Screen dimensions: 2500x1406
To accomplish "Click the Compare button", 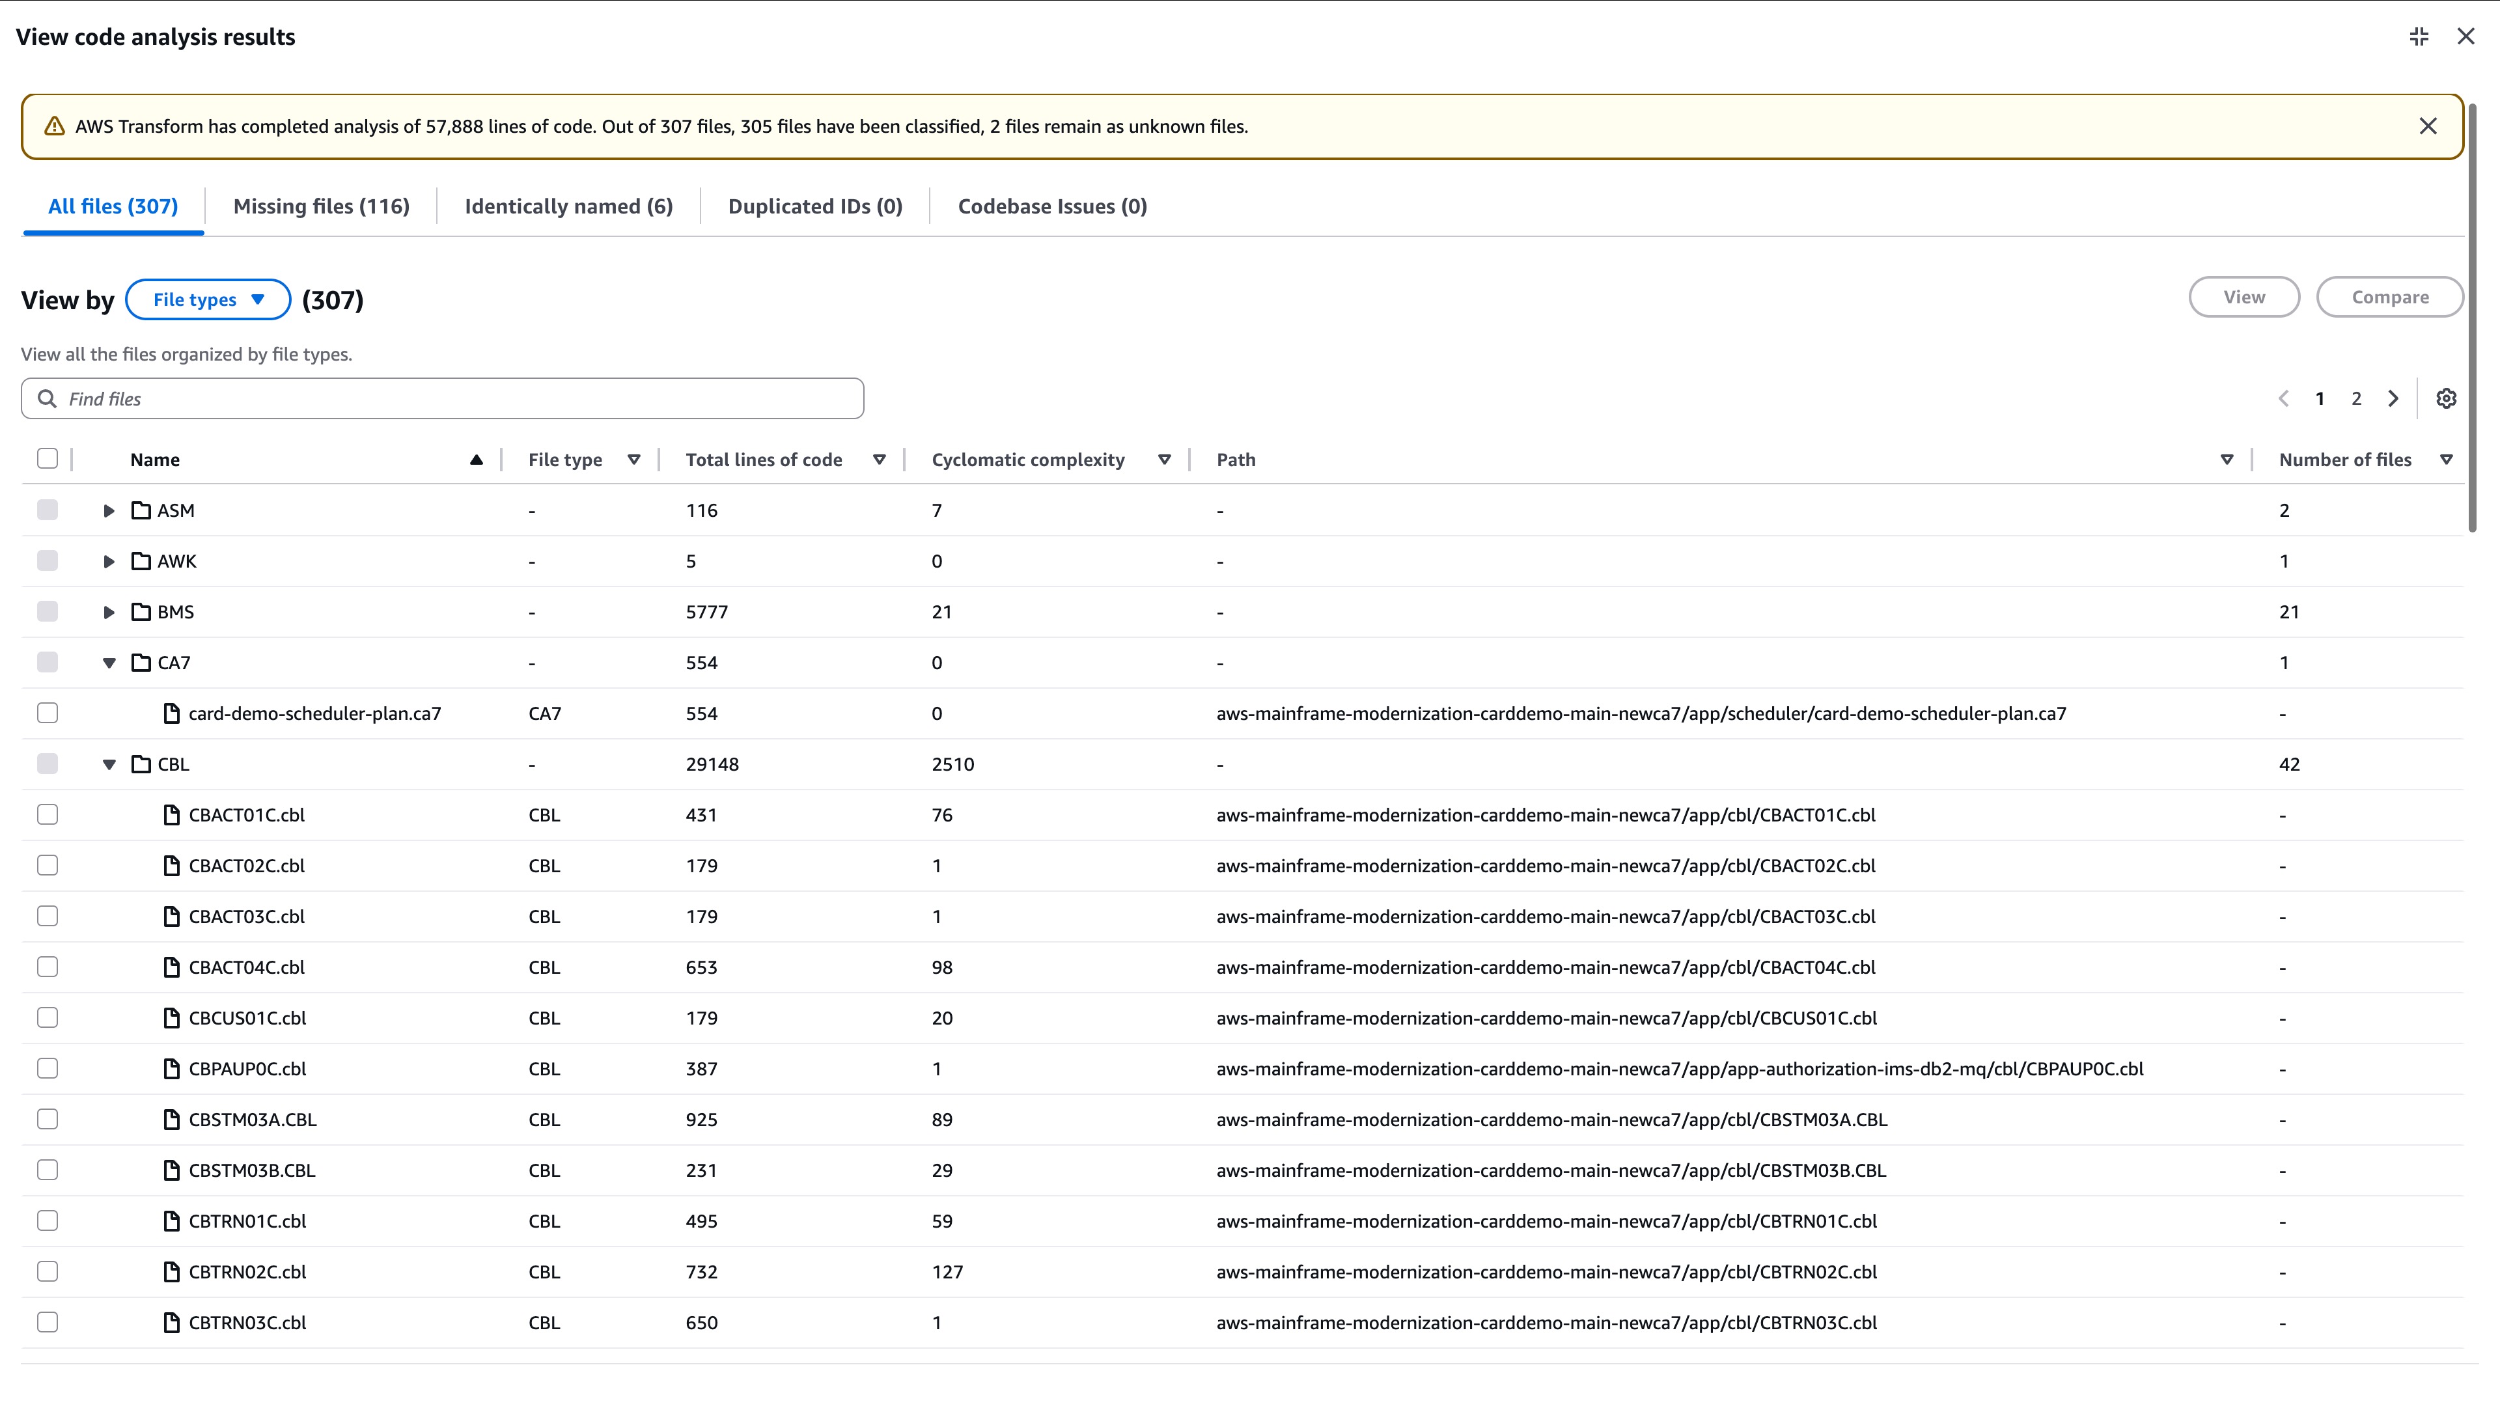I will tap(2391, 297).
